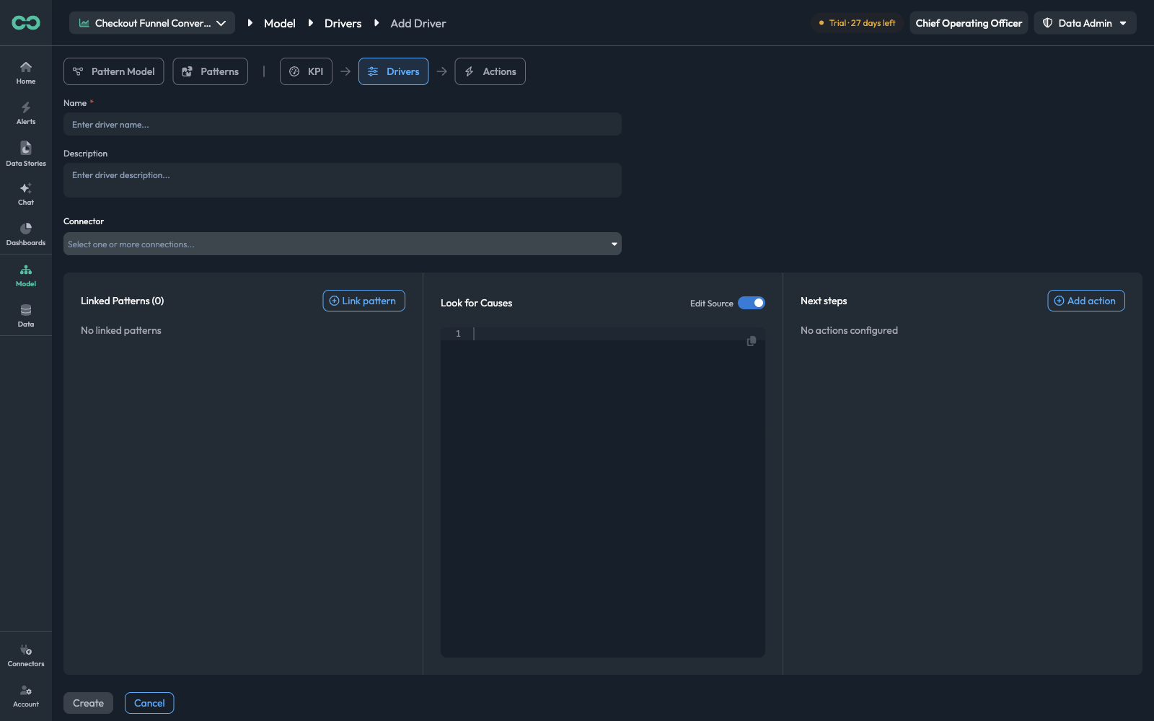Click the Link pattern button

coord(364,301)
